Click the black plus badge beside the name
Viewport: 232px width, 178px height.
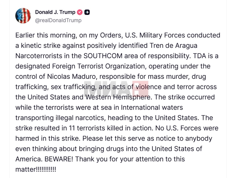(87, 12)
